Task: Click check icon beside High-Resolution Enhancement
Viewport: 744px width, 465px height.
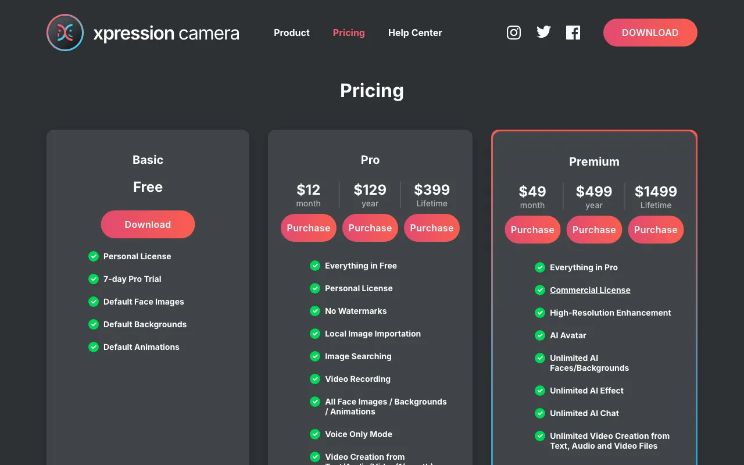Action: tap(540, 313)
